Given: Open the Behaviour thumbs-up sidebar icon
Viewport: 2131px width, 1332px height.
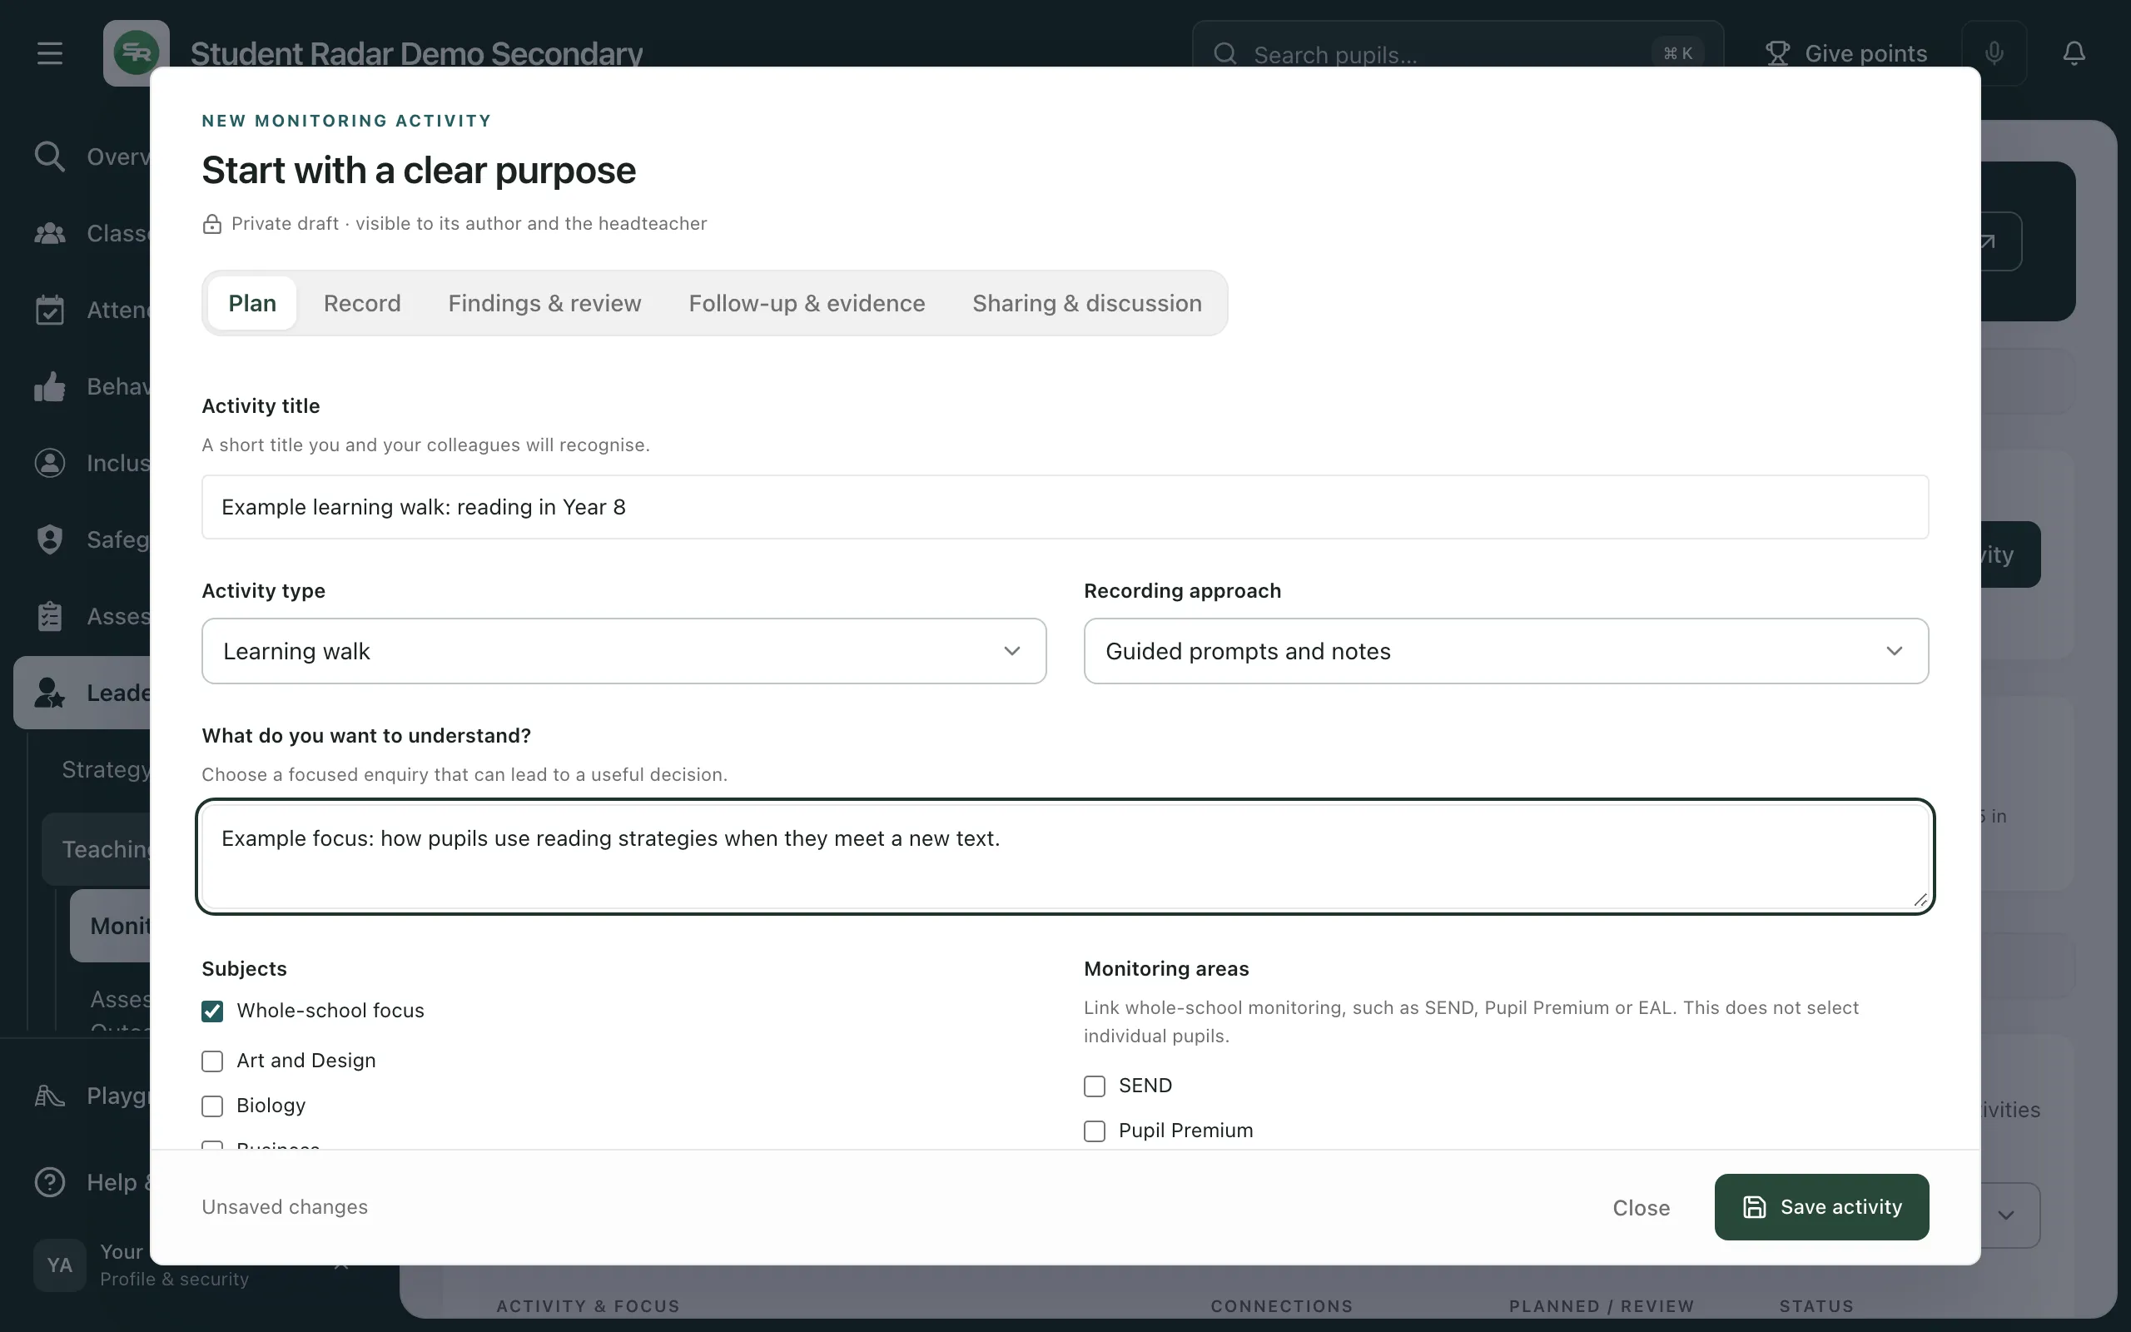Looking at the screenshot, I should coord(49,387).
